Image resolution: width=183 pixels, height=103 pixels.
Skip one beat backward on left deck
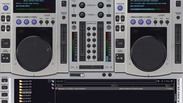[x=3, y=18]
